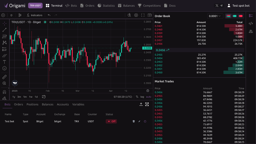The width and height of the screenshot is (256, 144).
Task: Open the Test spot bot account menu
Action: pos(238,5)
